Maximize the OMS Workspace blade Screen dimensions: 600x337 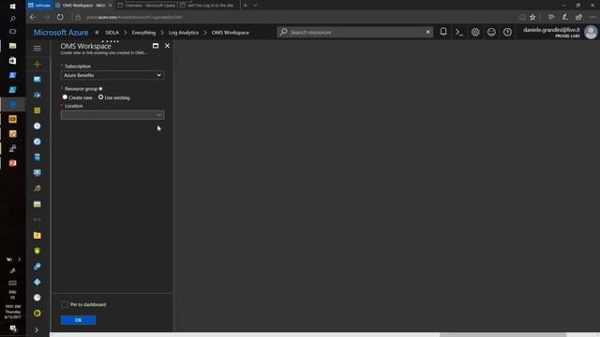pos(156,46)
